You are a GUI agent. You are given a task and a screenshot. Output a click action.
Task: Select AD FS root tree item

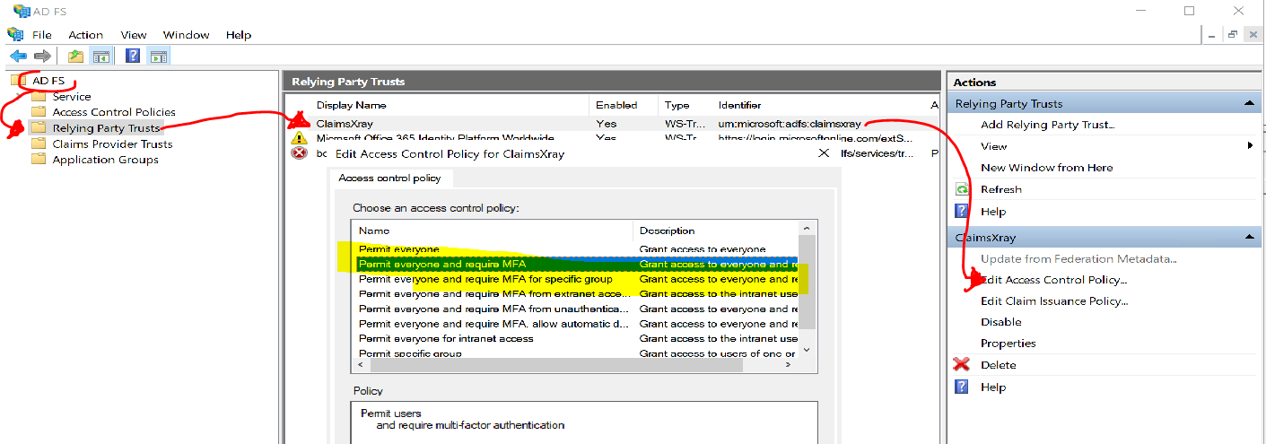[x=48, y=81]
